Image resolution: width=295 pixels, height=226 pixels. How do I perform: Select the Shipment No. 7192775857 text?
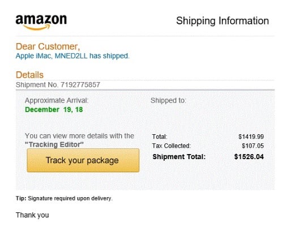click(58, 85)
